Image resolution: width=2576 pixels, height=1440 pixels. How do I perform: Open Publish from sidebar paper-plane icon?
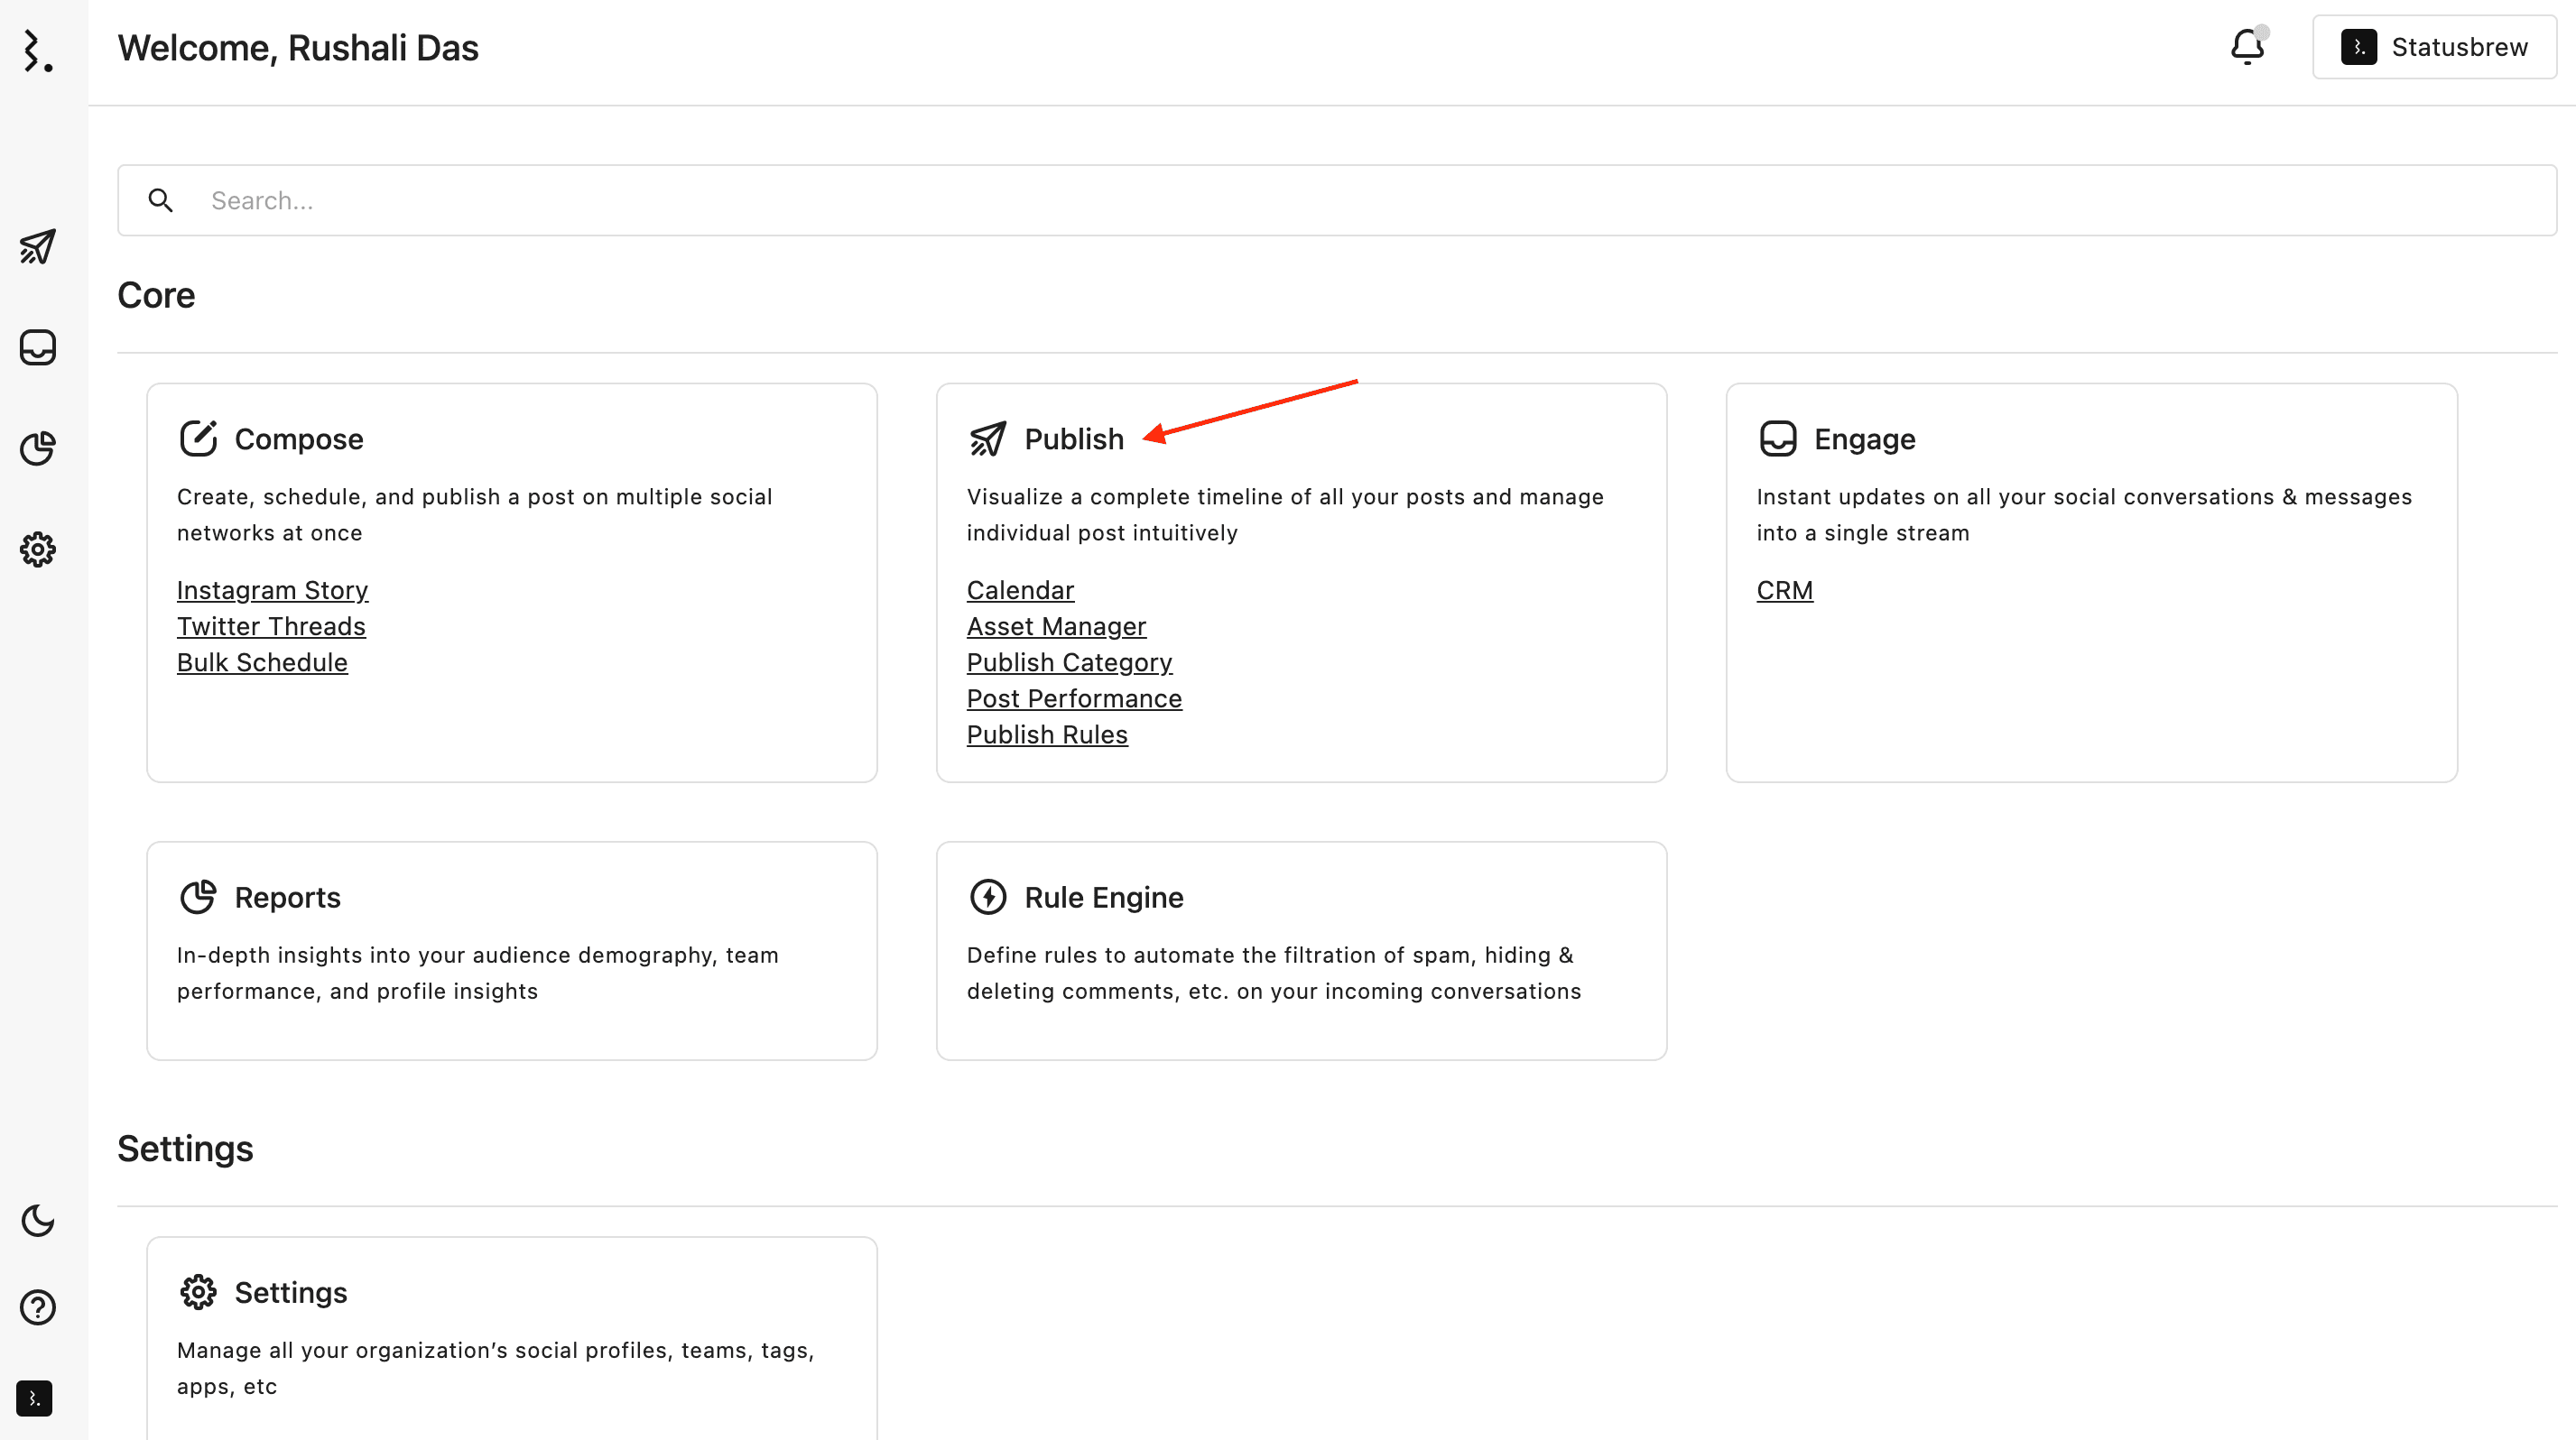[38, 247]
